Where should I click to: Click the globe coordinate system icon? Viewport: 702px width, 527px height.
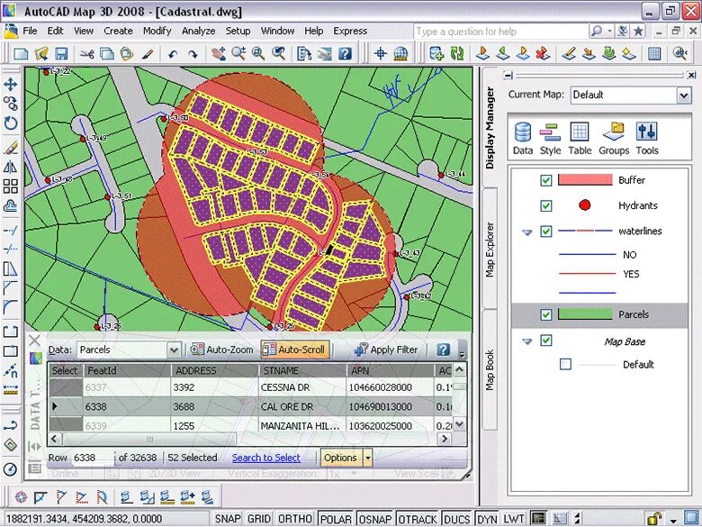coord(400,54)
